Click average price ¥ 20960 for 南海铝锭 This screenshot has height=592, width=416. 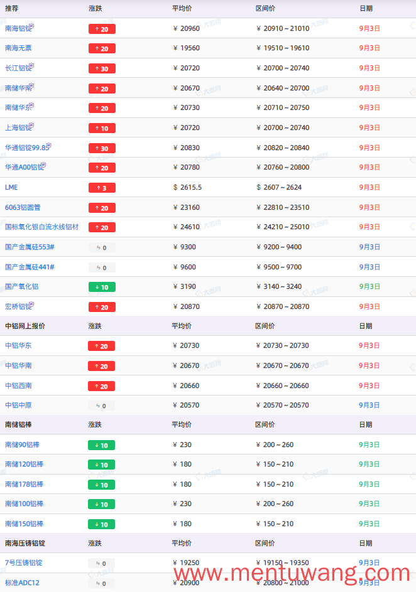click(x=186, y=28)
